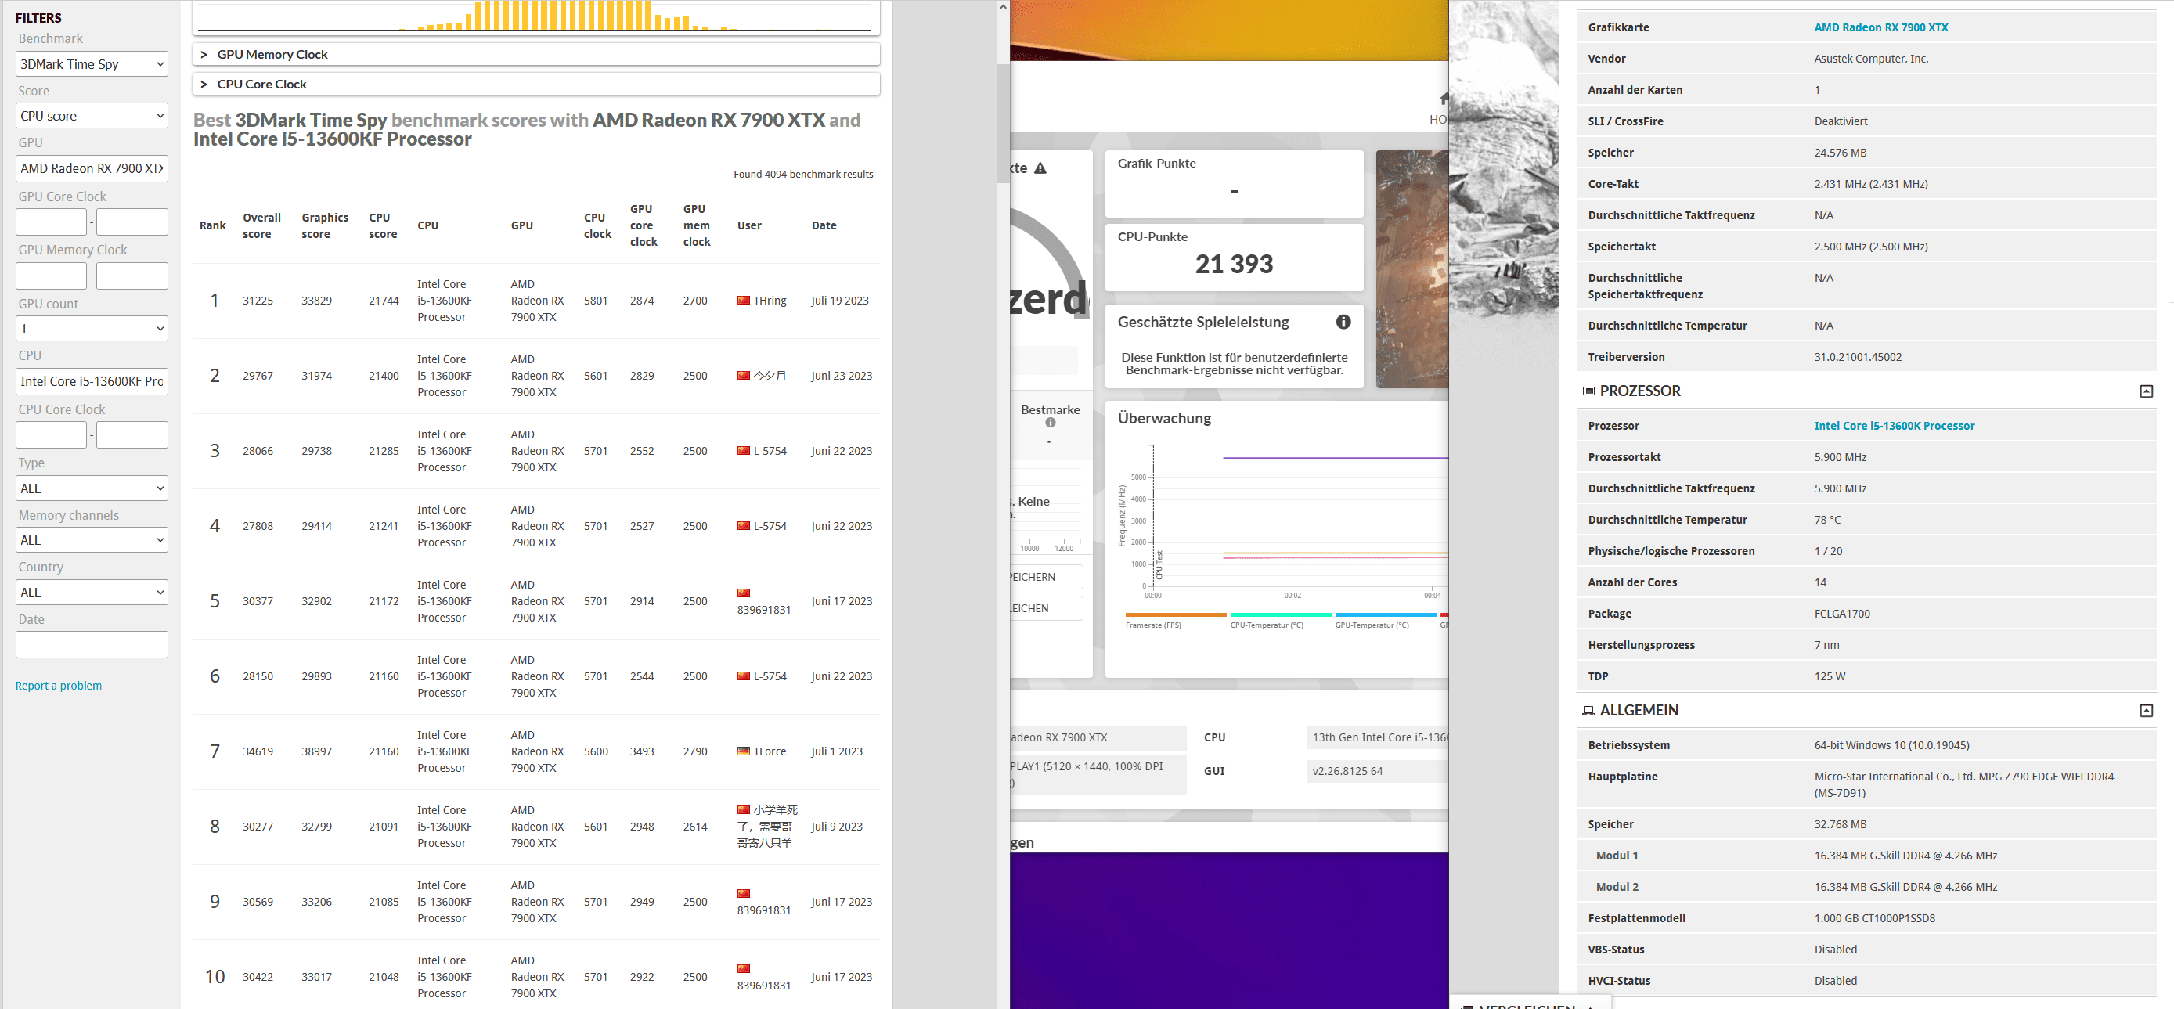Click the Rank column header

coord(213,225)
